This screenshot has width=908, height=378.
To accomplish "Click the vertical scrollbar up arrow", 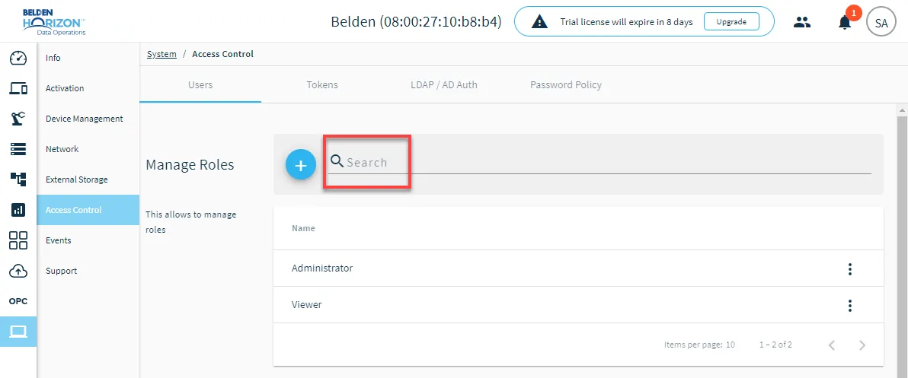I will (x=902, y=109).
